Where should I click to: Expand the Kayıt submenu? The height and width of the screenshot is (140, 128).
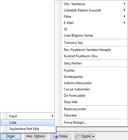pos(28,116)
